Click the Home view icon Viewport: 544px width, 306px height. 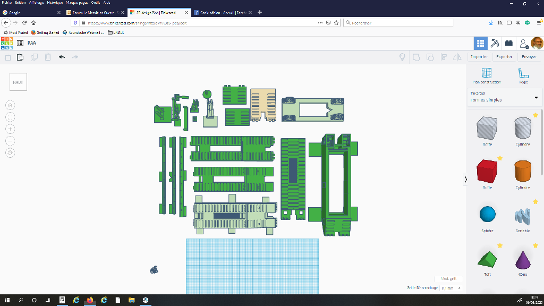click(10, 105)
